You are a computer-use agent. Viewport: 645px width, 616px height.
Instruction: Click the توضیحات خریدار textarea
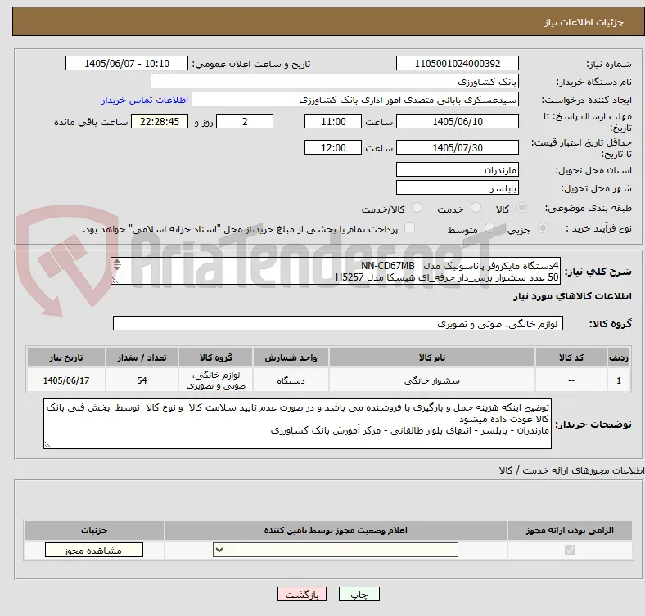(297, 424)
